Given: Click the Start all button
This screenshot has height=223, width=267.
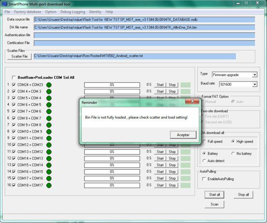Looking at the screenshot, I should [x=214, y=194].
